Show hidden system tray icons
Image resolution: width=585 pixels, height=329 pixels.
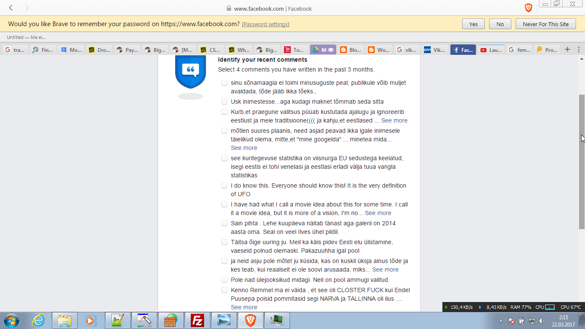[x=501, y=321]
